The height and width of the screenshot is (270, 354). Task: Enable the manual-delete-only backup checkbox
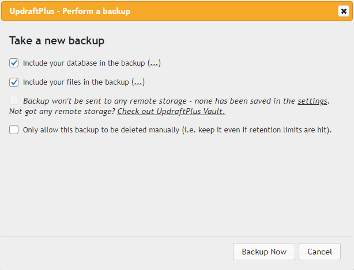14,130
